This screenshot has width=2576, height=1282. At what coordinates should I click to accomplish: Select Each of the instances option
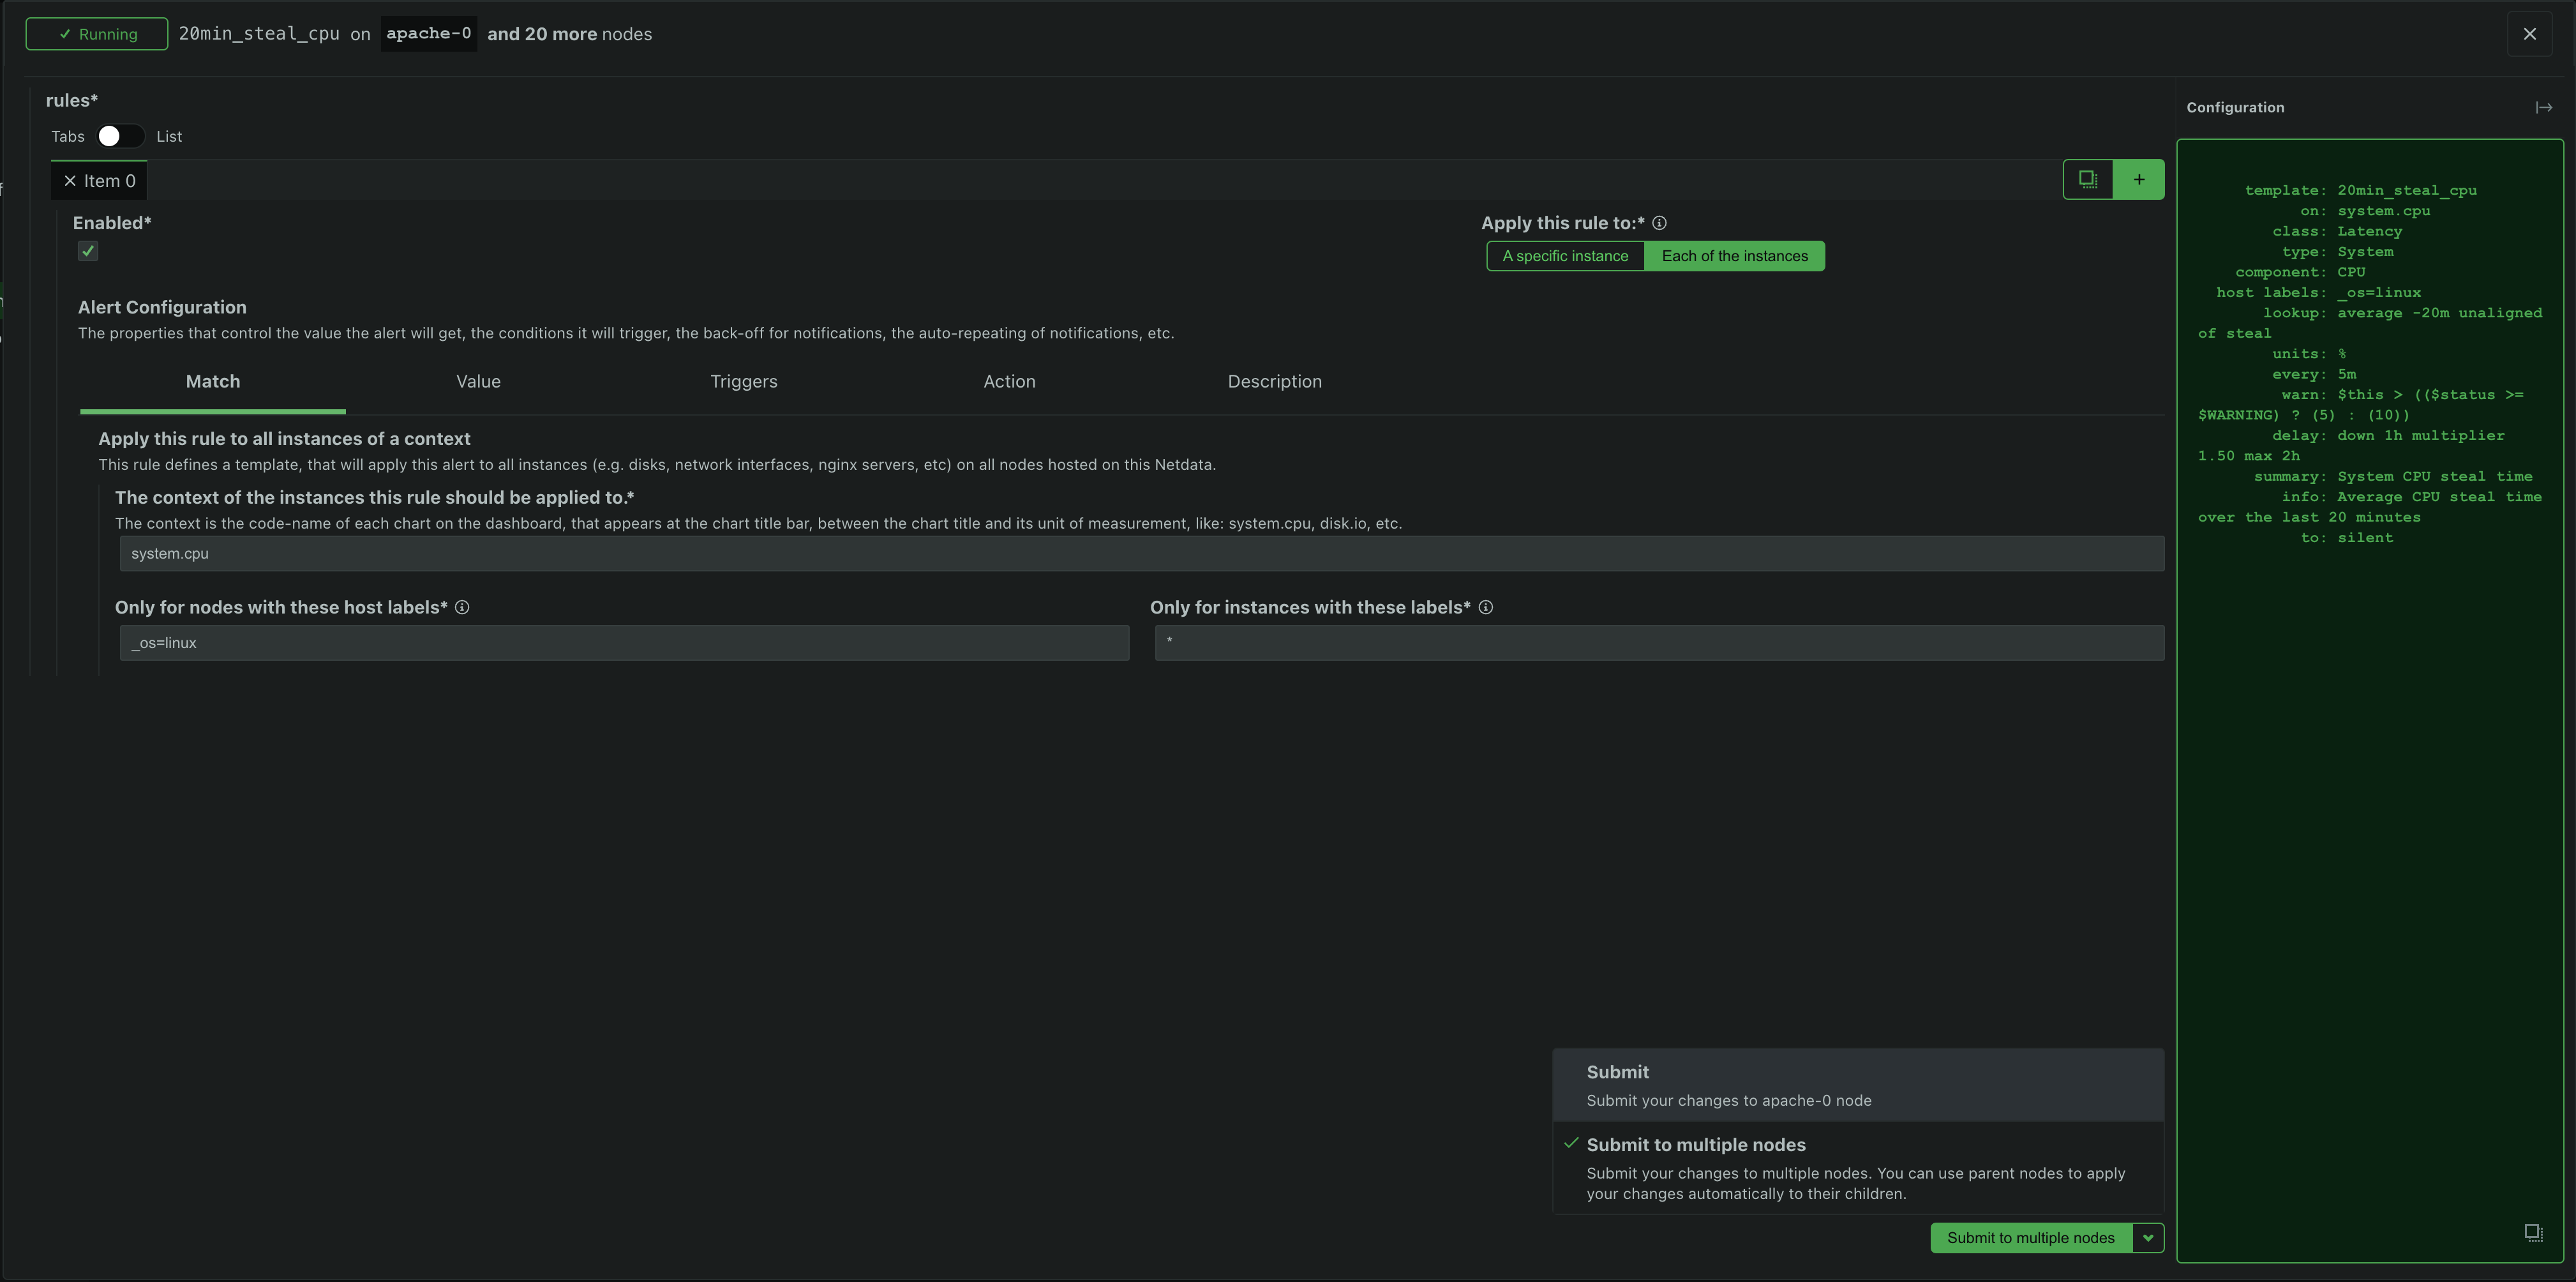1735,255
